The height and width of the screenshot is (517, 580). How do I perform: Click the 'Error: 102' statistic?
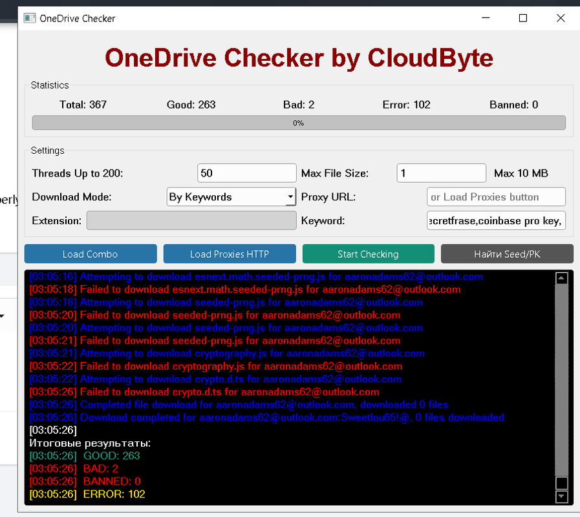(407, 105)
